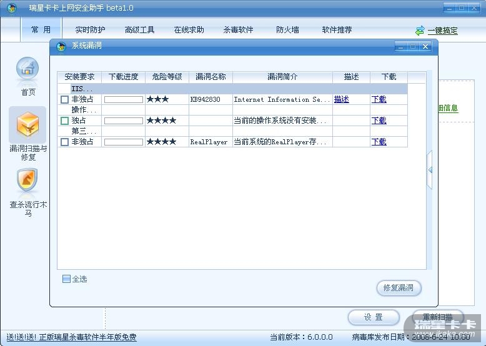The width and height of the screenshot is (486, 346).
Task: Open the 软件推荐 tab
Action: pyautogui.click(x=337, y=30)
